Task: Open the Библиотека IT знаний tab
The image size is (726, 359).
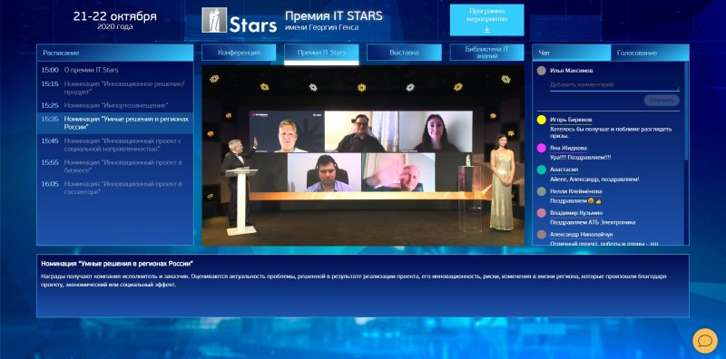Action: [x=486, y=53]
